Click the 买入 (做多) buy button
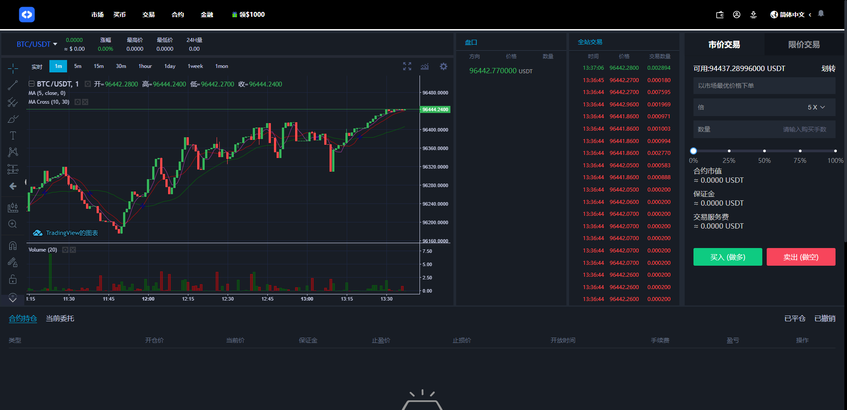847x410 pixels. point(727,256)
